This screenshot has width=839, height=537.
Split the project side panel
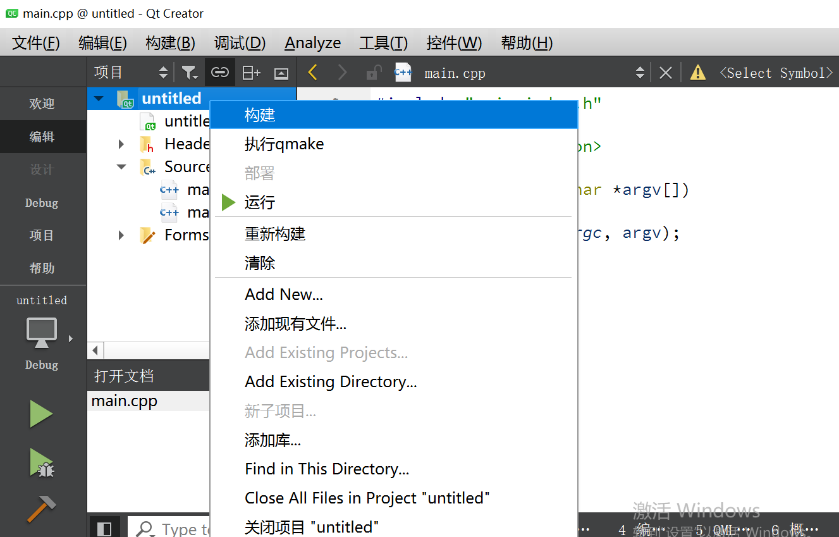(252, 73)
